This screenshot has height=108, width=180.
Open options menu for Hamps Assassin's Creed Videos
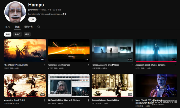pos(132,65)
